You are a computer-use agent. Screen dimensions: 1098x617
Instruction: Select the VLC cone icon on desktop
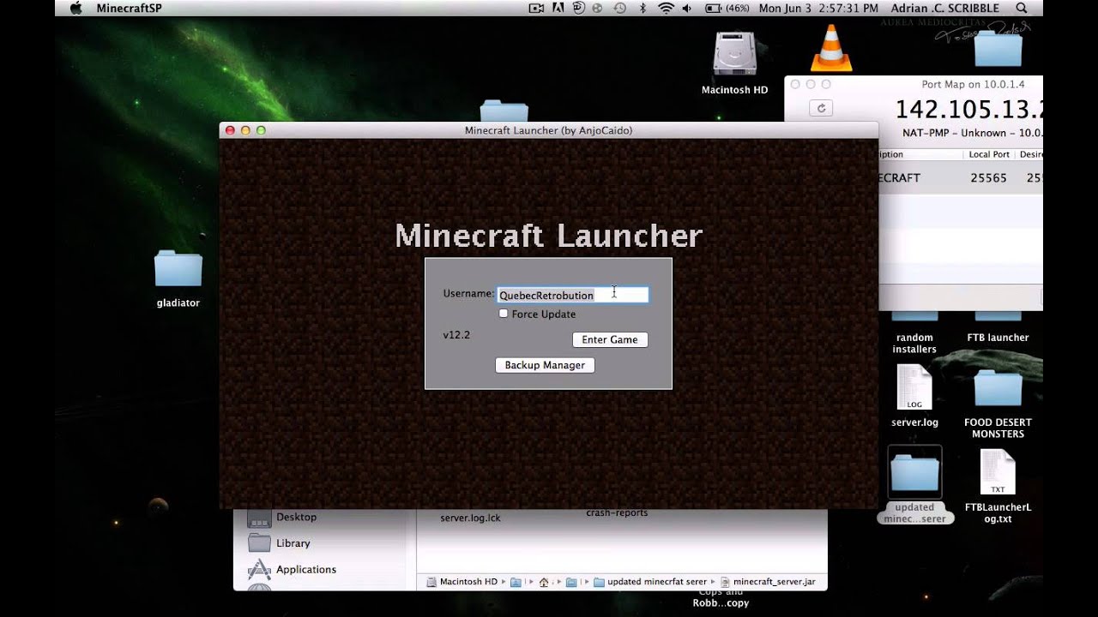point(831,48)
